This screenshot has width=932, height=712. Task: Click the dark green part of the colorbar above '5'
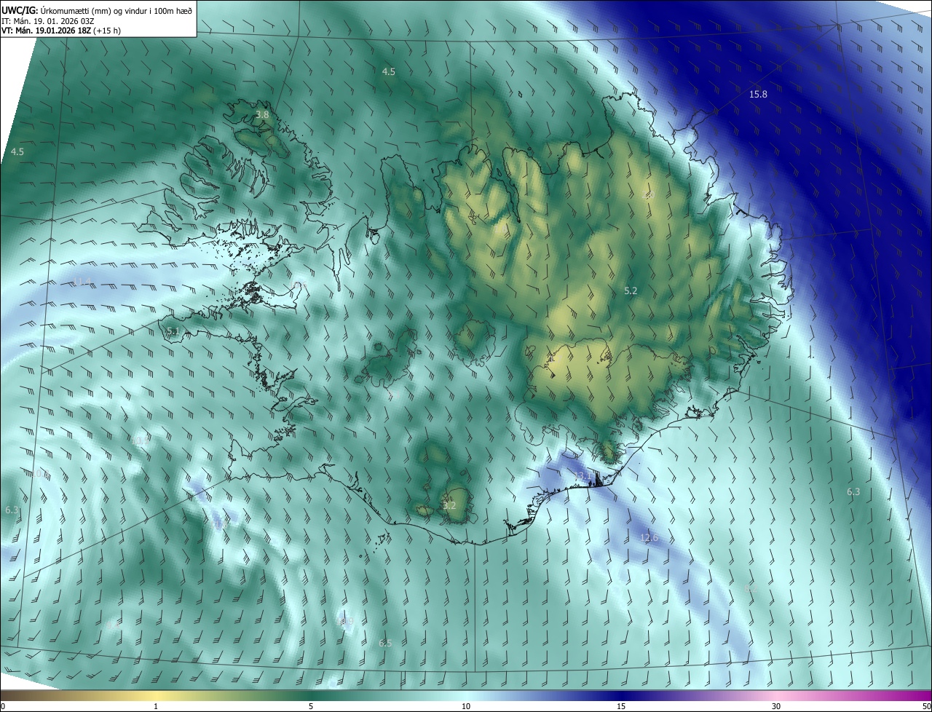pyautogui.click(x=311, y=695)
